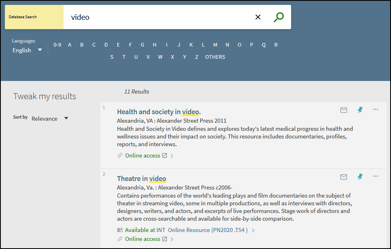This screenshot has height=249, width=391.
Task: Clear the search box with X icon
Action: tap(258, 17)
